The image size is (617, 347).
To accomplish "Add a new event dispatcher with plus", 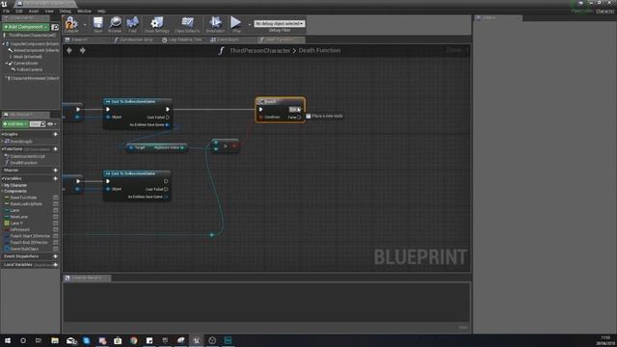I will 56,256.
